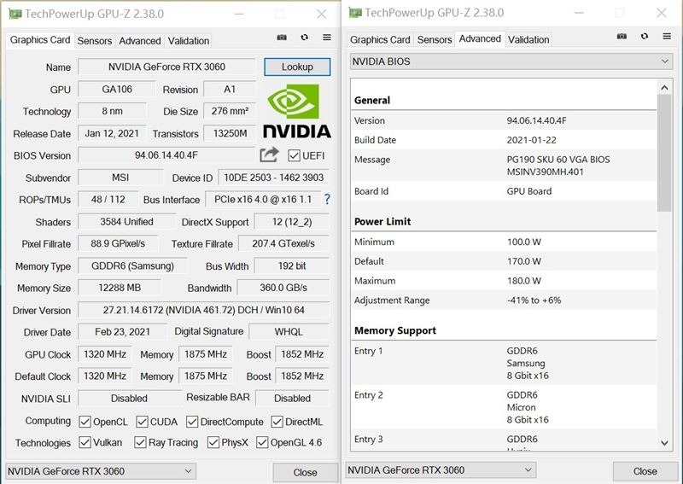The image size is (683, 484).
Task: Switch to Advanced tab in left window
Action: [x=140, y=40]
